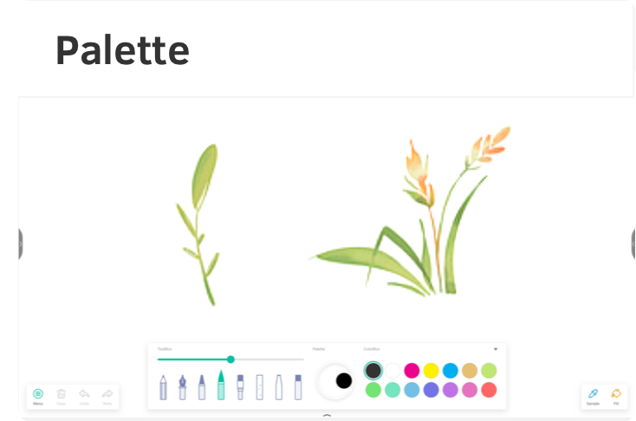Select the pencil tool in ToolBox
The width and height of the screenshot is (636, 421).
pyautogui.click(x=163, y=386)
